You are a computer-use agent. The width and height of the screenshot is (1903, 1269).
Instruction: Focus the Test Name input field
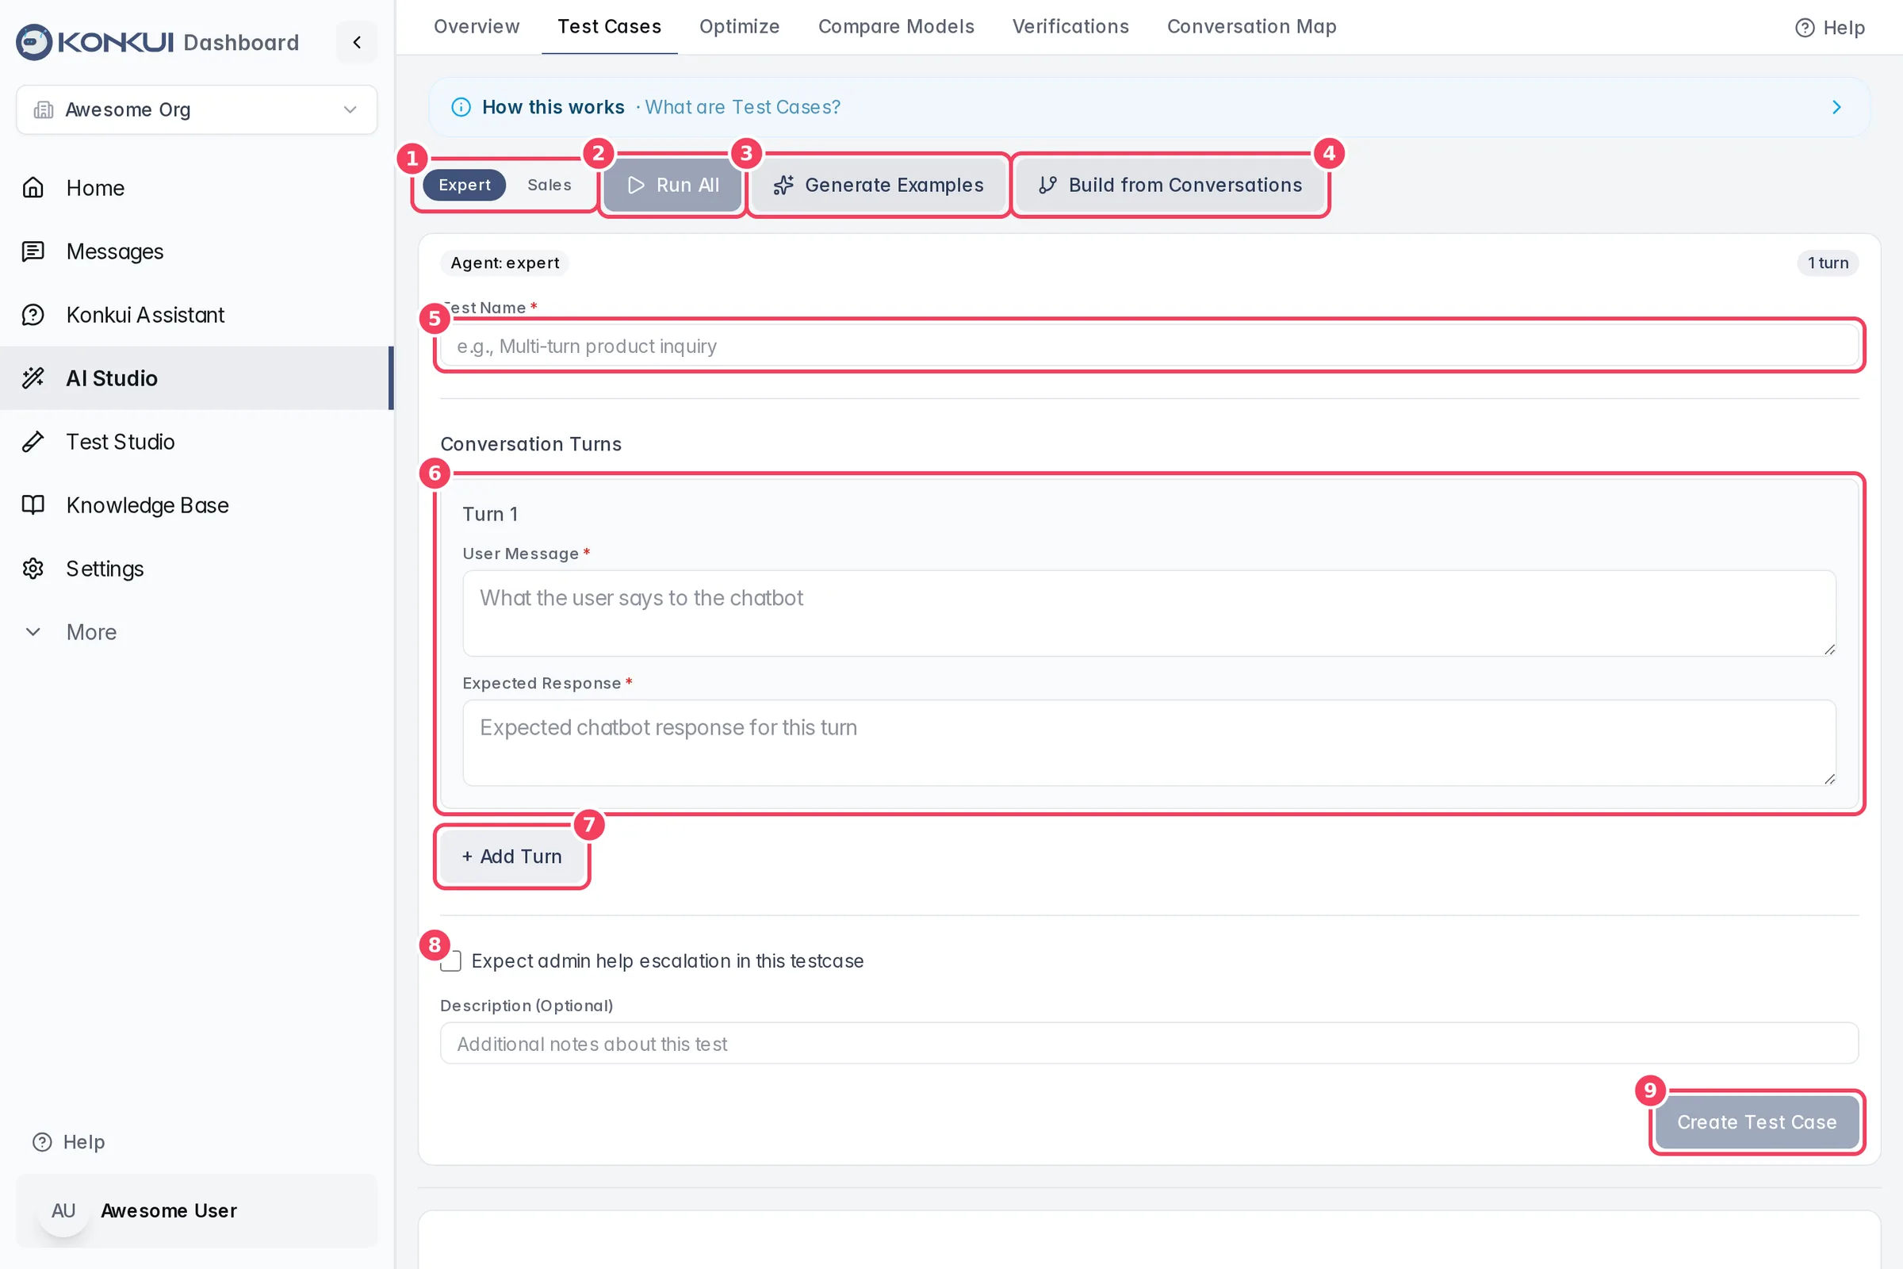point(1149,347)
